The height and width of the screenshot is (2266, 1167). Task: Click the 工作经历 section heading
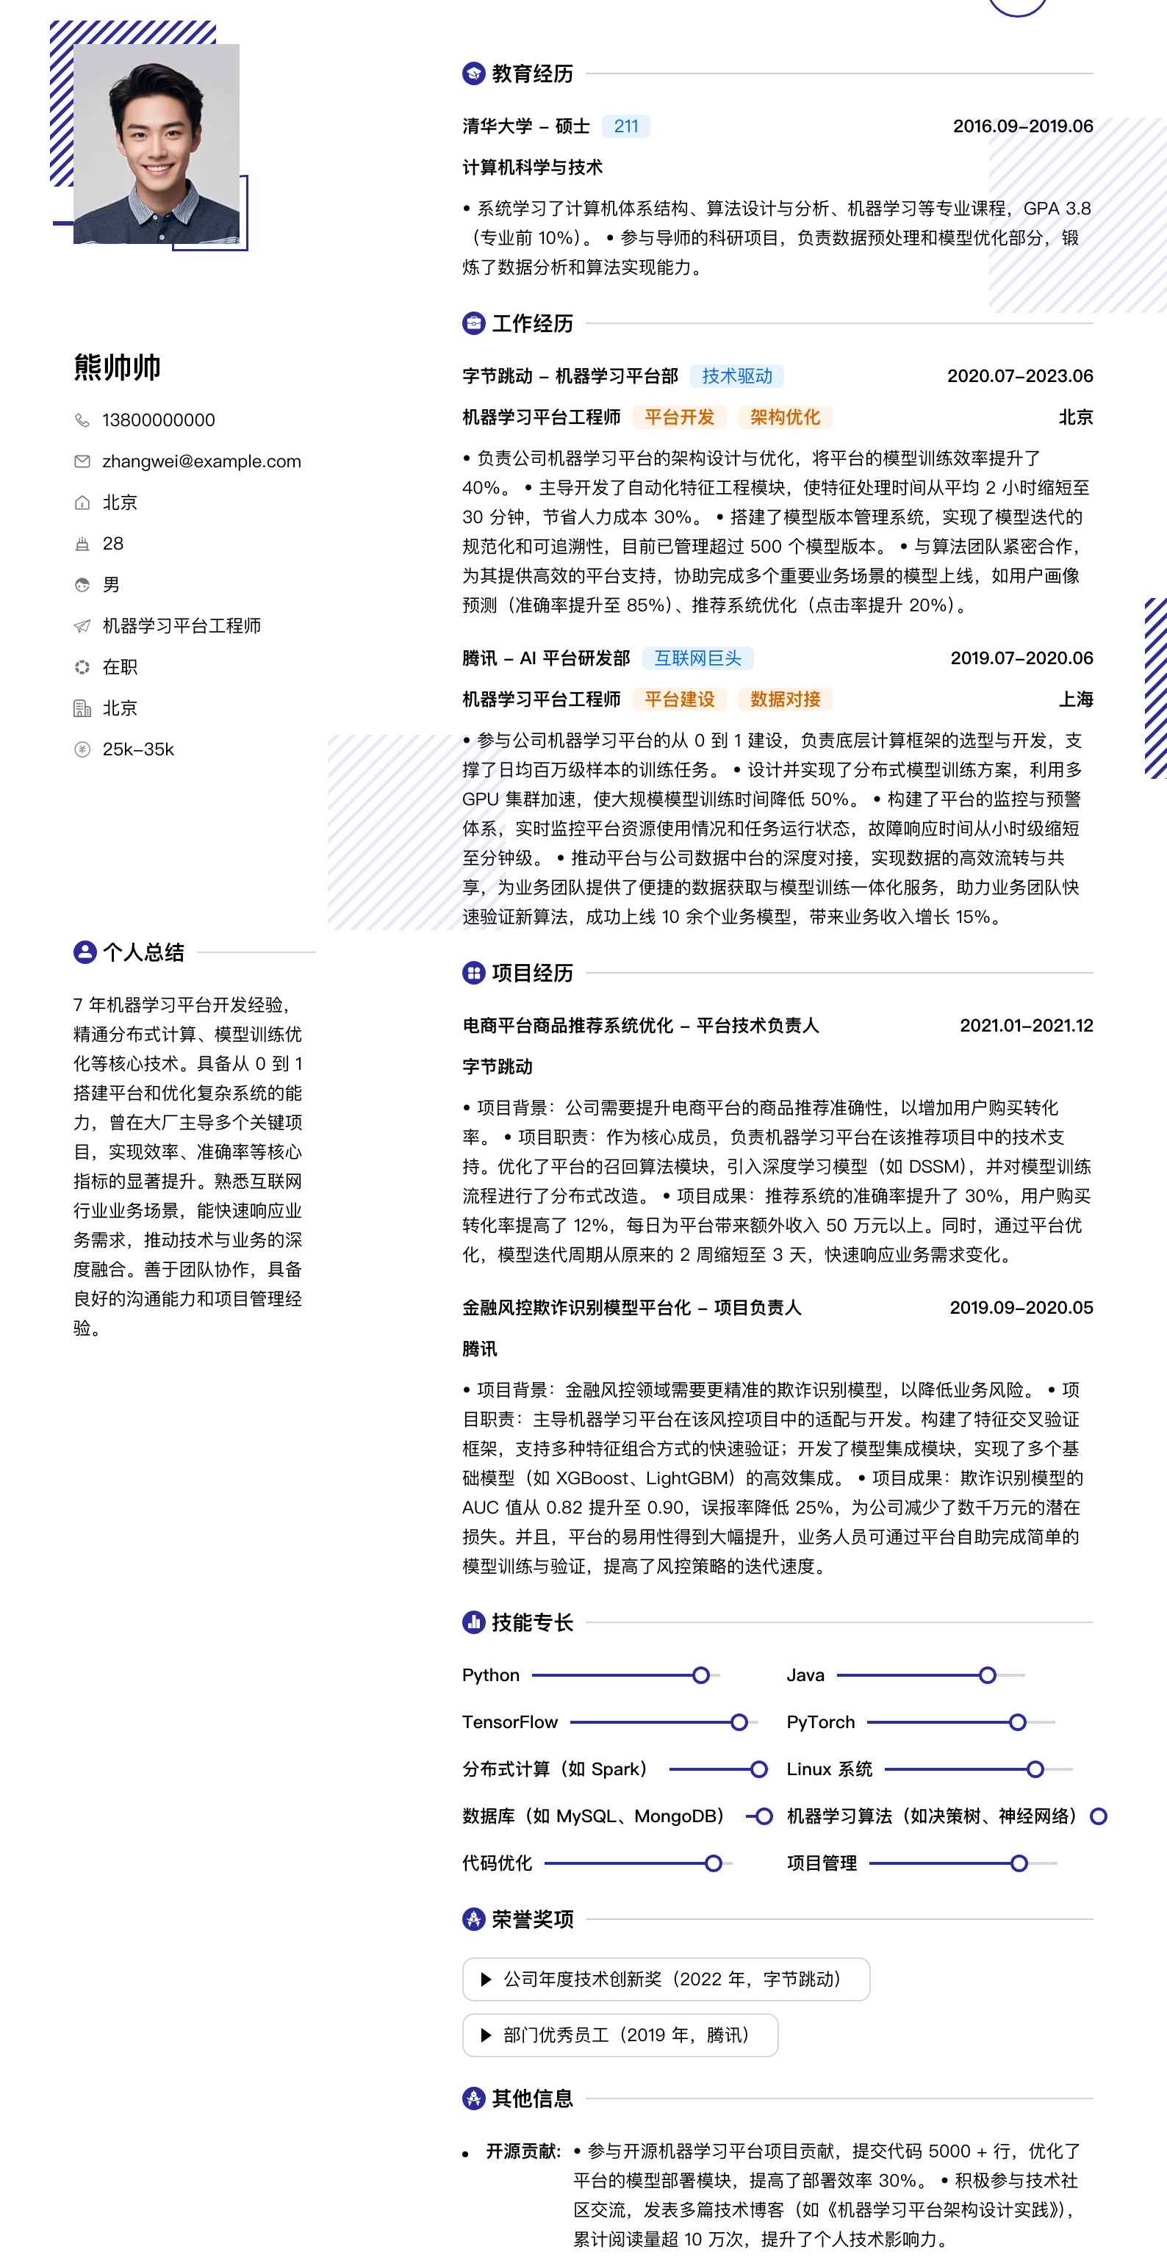click(x=533, y=323)
